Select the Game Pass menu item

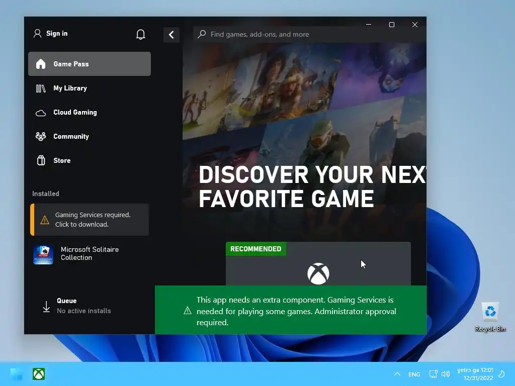click(90, 64)
